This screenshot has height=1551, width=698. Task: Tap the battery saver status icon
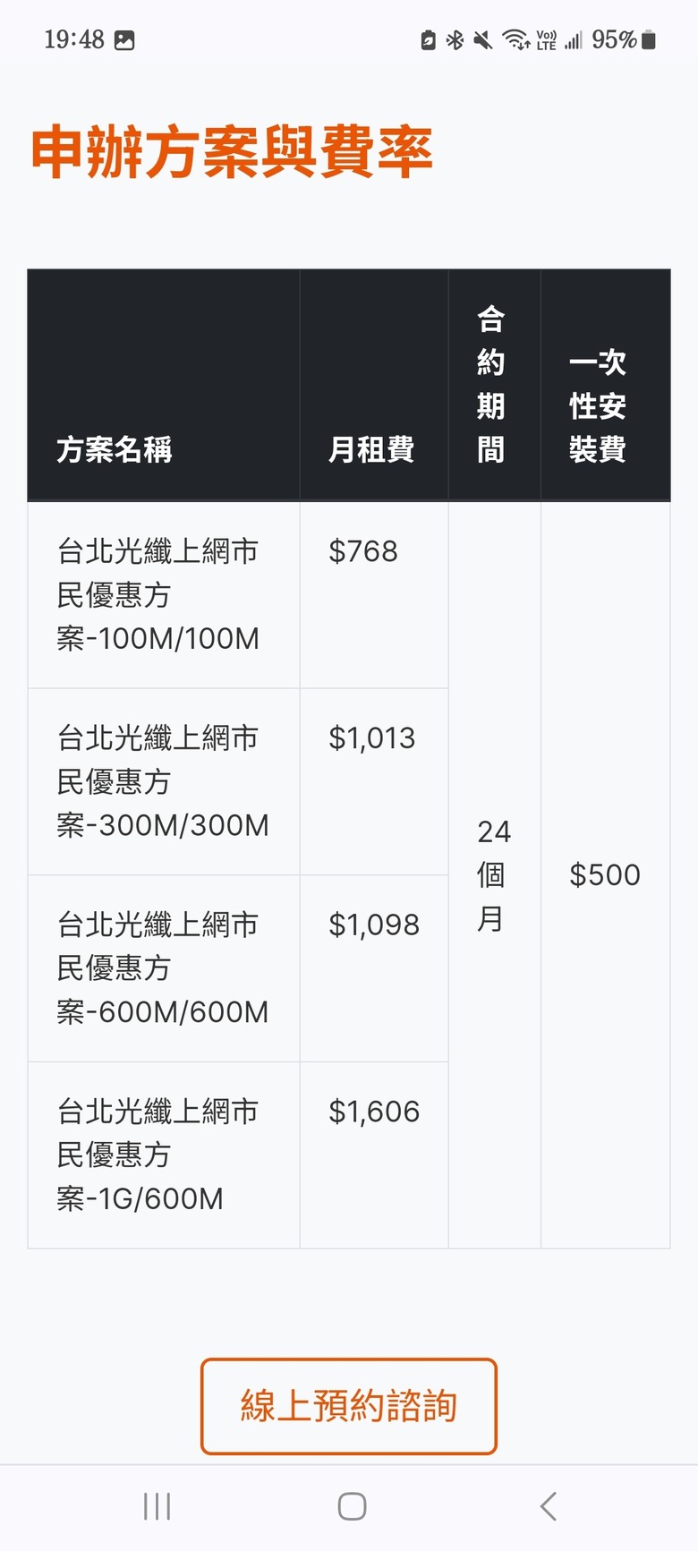click(x=429, y=39)
